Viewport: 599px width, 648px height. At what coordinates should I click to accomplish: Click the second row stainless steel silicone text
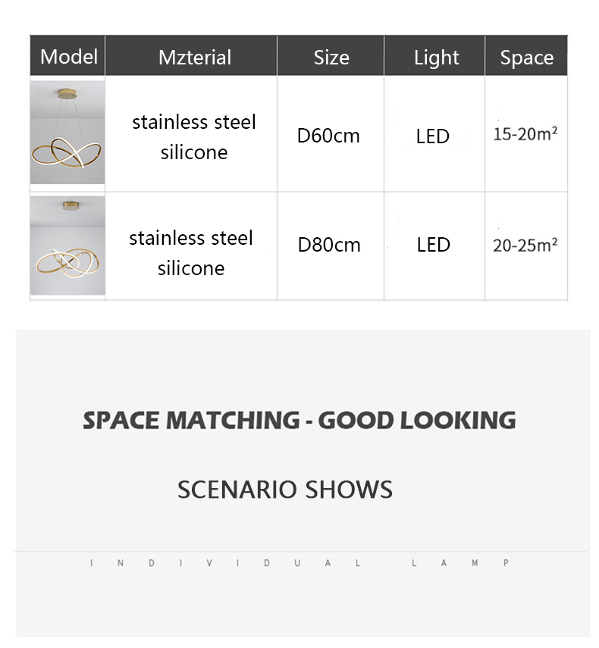191,252
